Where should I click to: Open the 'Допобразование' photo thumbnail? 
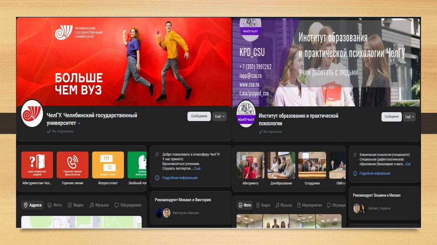[281, 165]
